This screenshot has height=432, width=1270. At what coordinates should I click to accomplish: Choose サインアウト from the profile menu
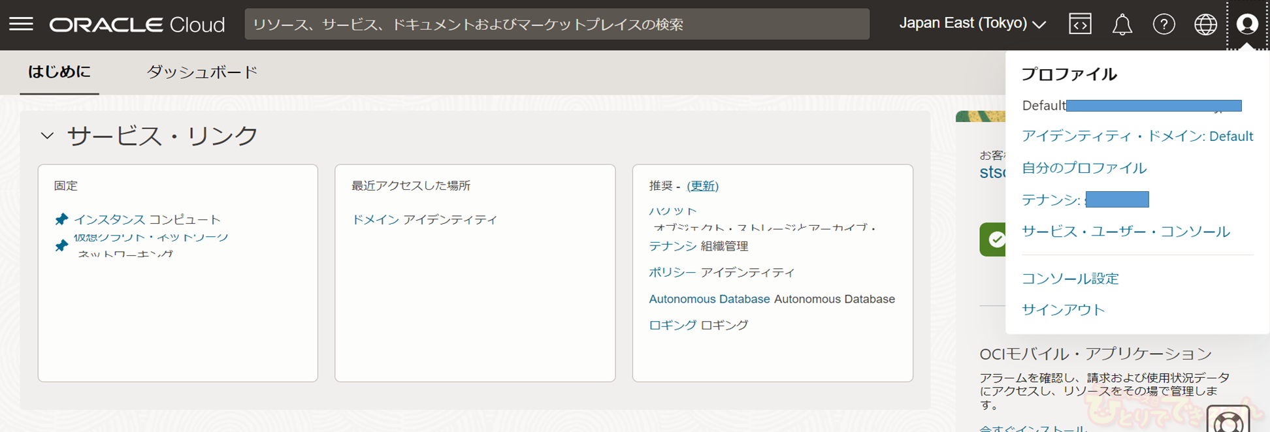[1063, 309]
